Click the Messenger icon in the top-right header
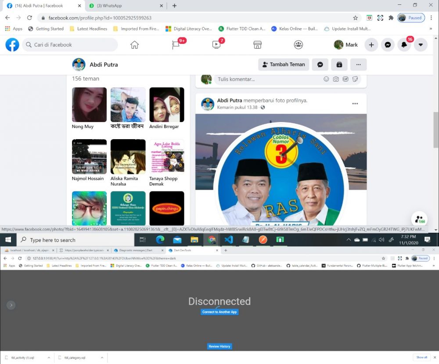Viewport: 439px width, 364px height. click(x=388, y=45)
